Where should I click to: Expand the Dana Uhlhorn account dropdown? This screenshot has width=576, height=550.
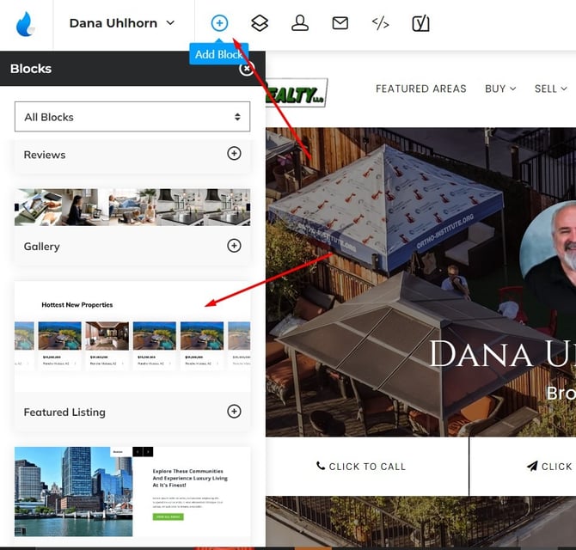122,23
